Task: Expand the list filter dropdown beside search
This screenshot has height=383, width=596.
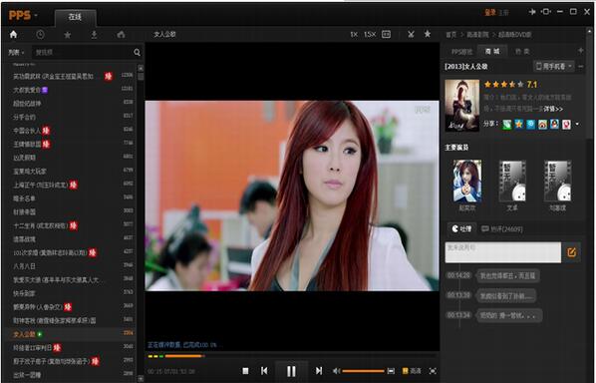Action: 16,52
